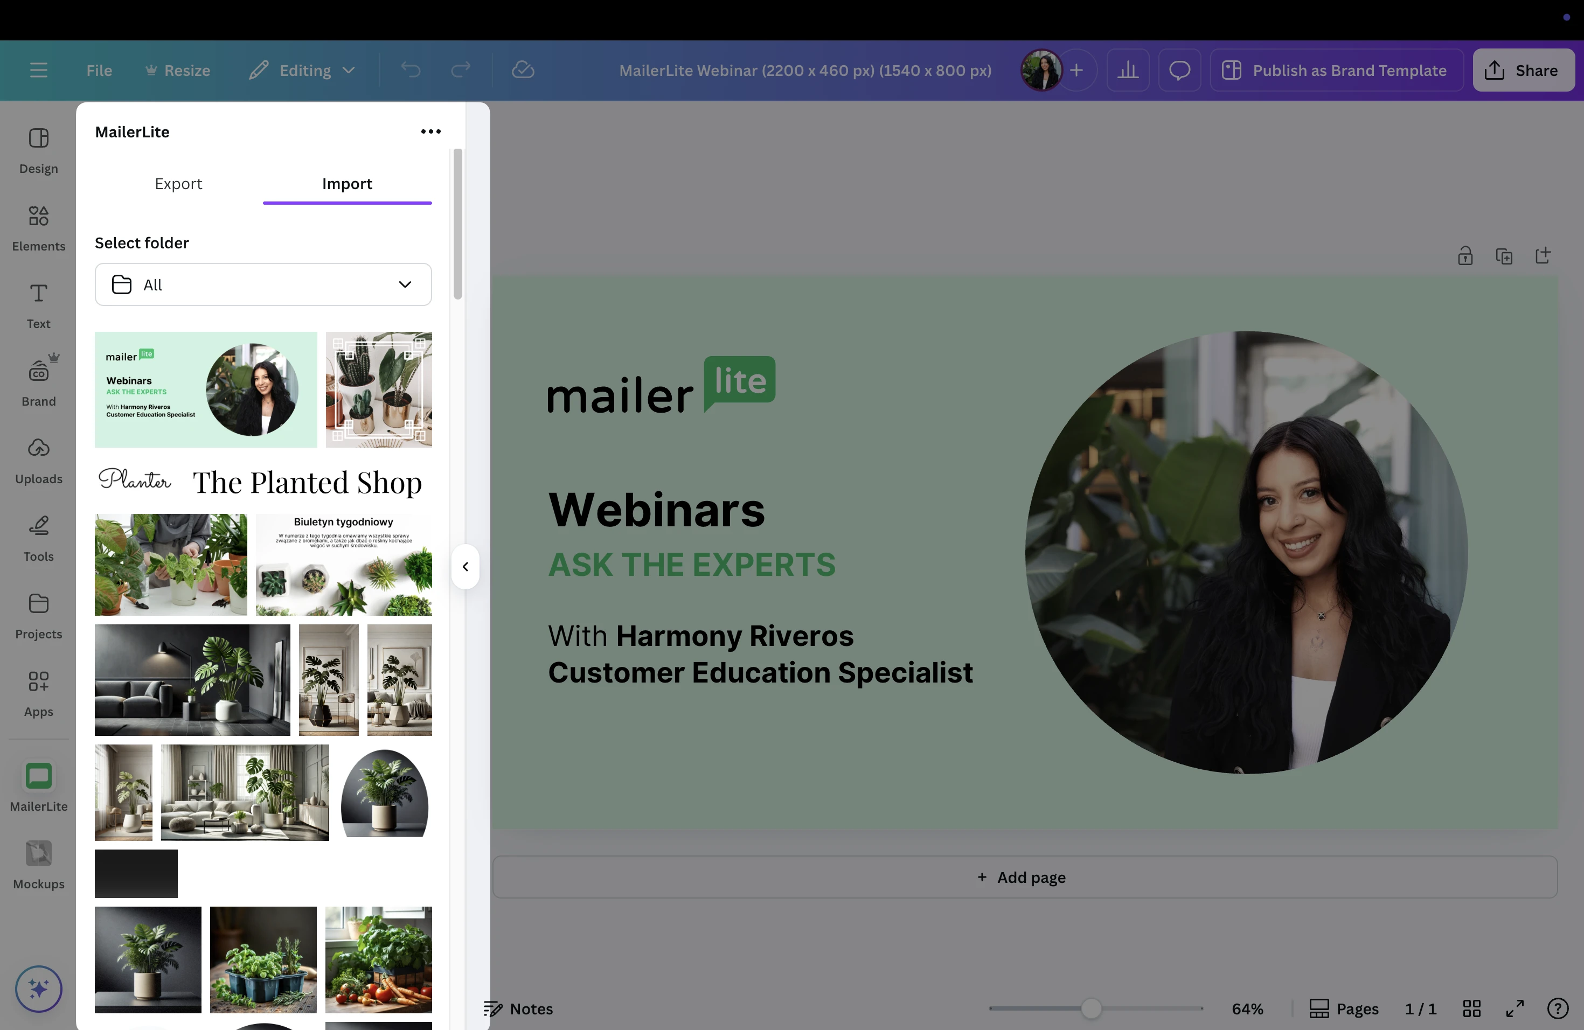Viewport: 1584px width, 1030px height.
Task: Expand the Editing mode dropdown
Action: pos(302,70)
